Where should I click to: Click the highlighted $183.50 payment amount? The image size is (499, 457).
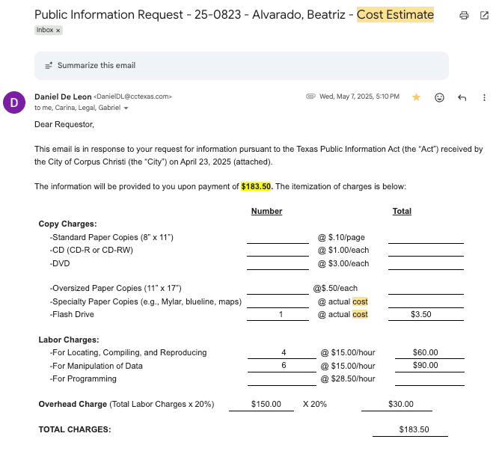257,186
